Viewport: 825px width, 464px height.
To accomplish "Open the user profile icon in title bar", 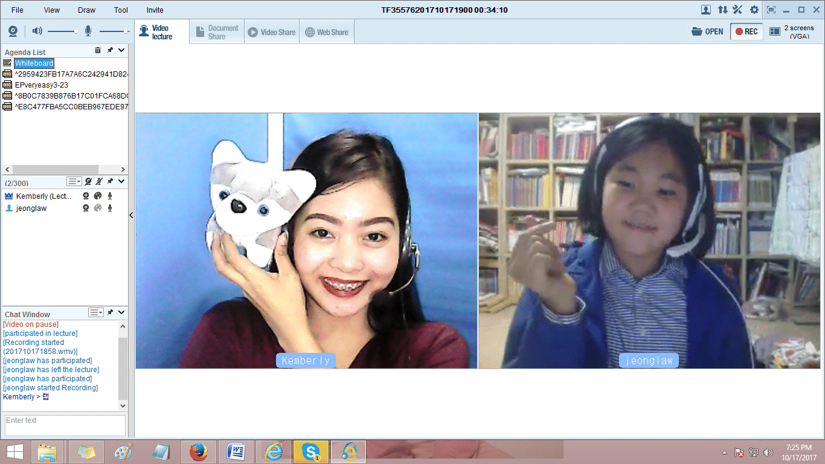I will pos(705,10).
